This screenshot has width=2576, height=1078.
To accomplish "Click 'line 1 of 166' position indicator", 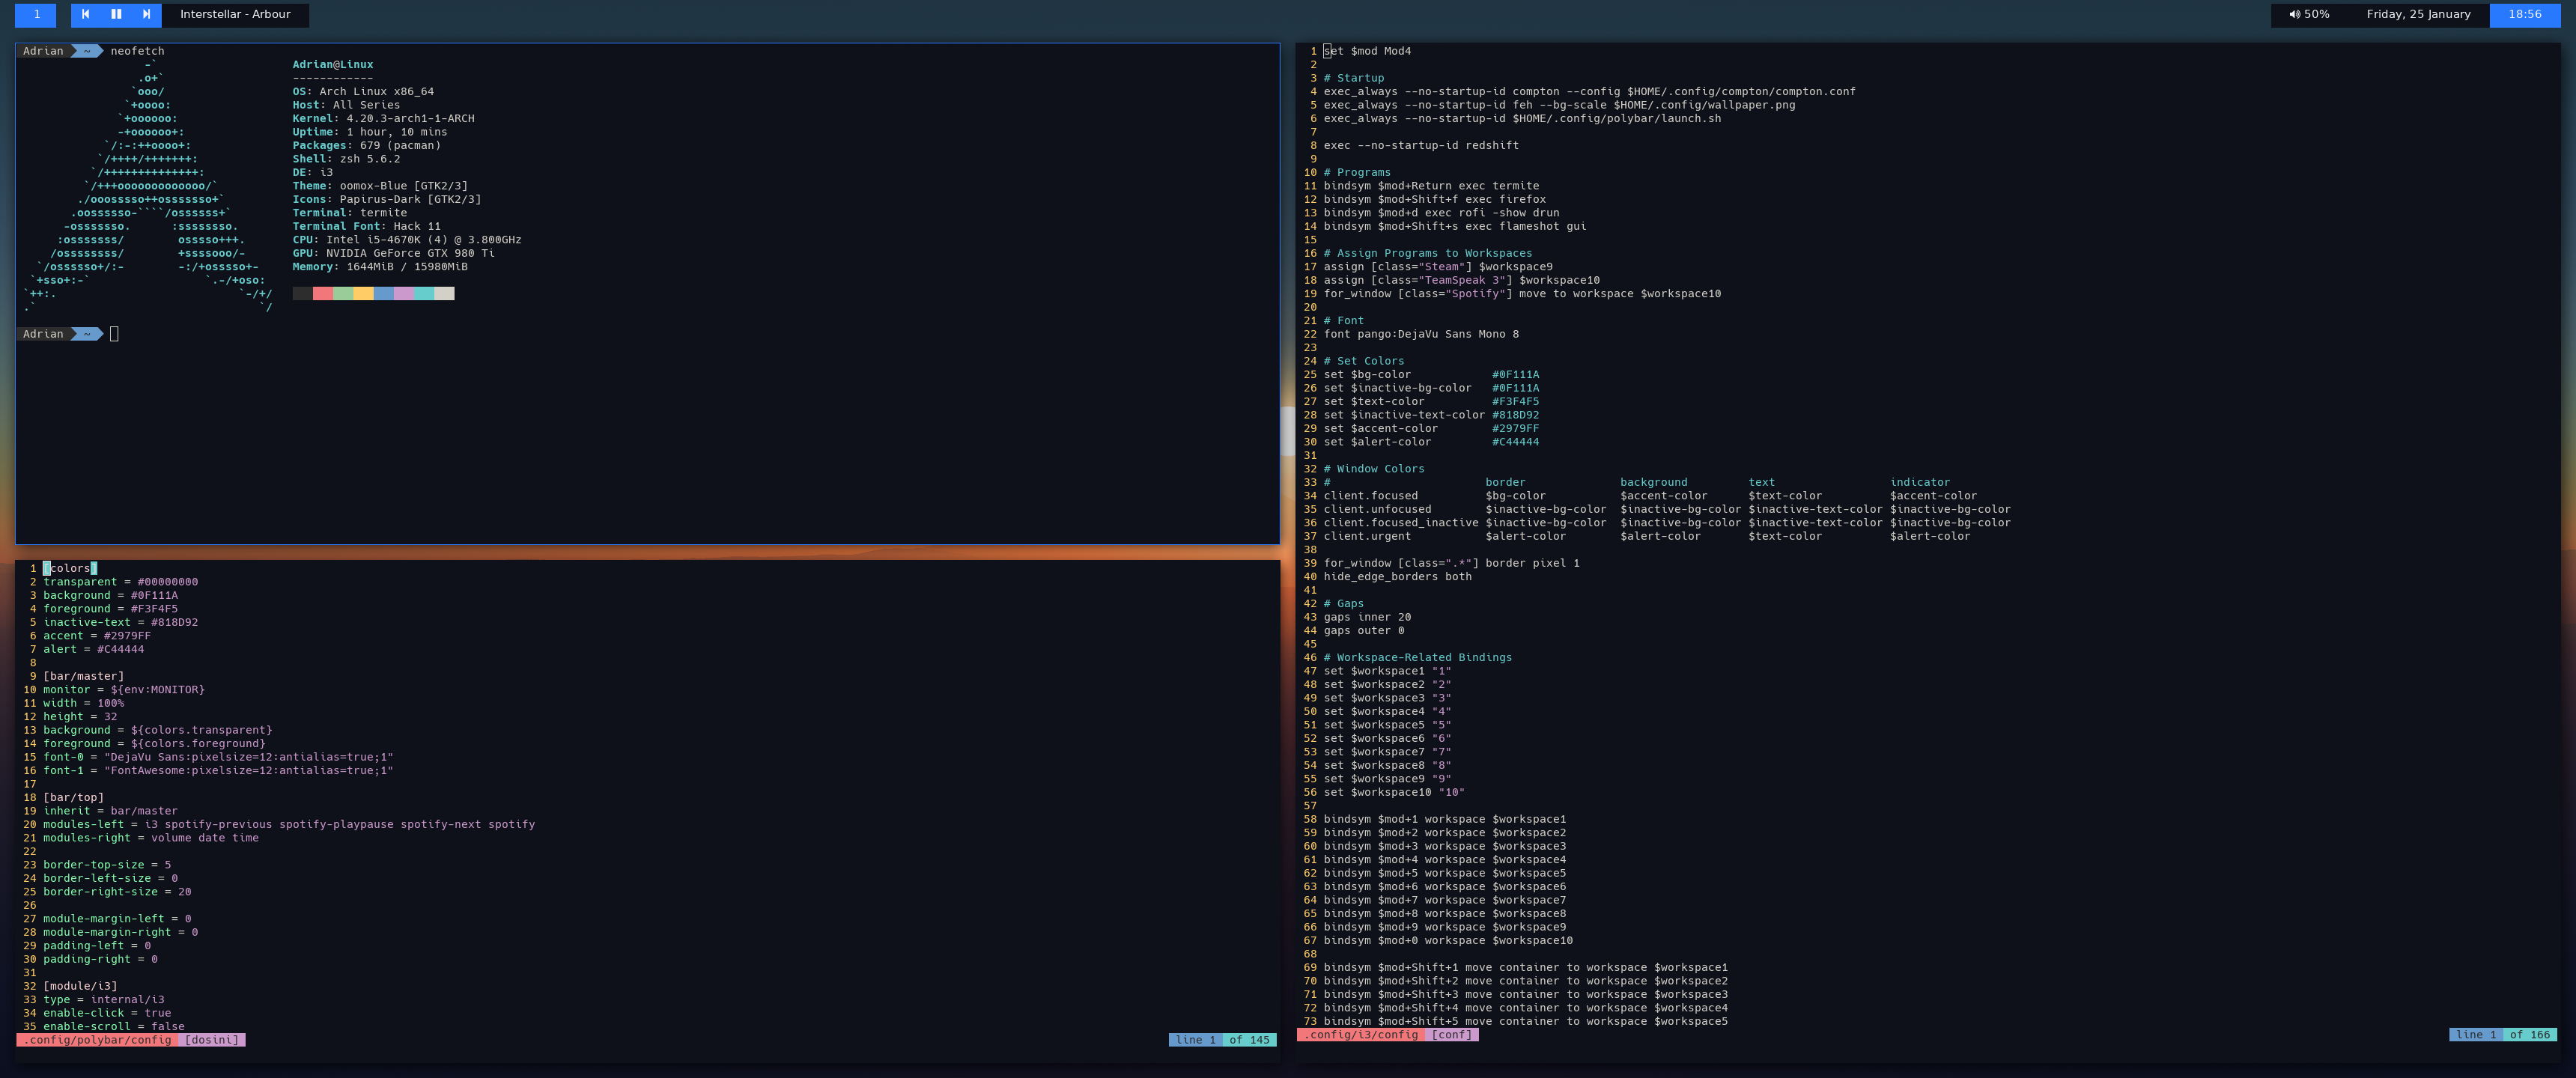I will (x=2502, y=1035).
